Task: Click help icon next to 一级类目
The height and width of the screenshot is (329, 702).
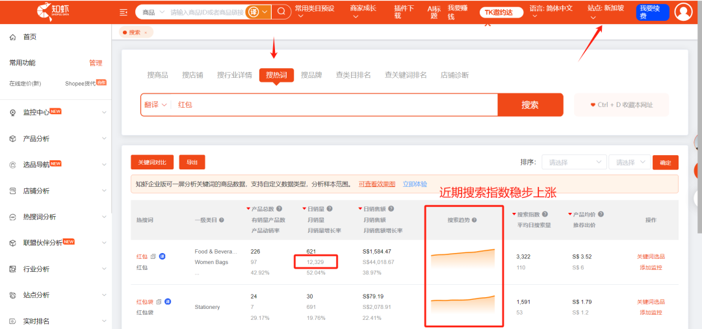Action: point(222,220)
